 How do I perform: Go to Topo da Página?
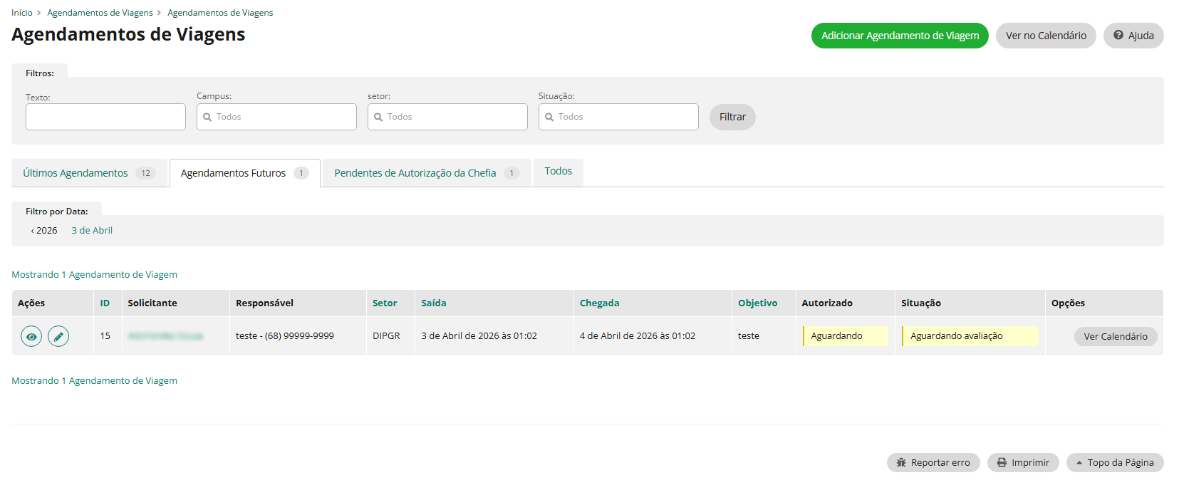point(1114,463)
